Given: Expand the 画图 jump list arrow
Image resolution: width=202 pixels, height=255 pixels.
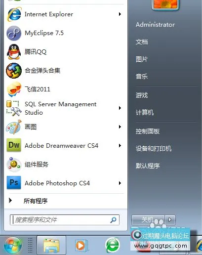Looking at the screenshot, I should pos(120,127).
